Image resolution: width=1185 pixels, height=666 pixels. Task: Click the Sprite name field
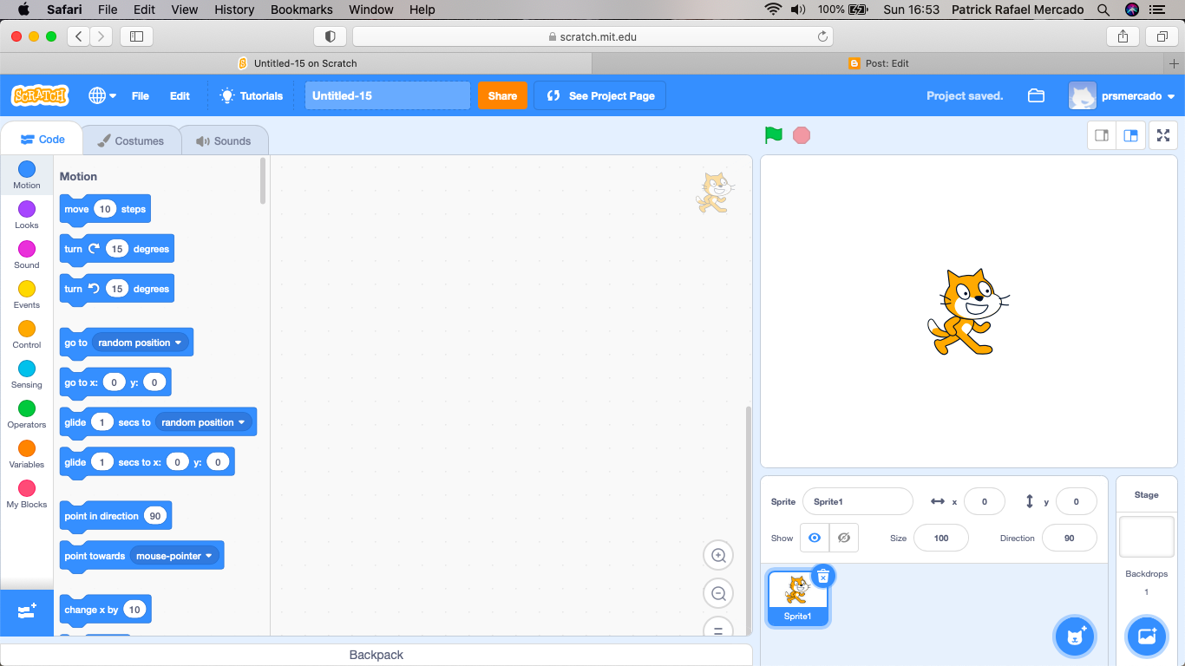858,501
